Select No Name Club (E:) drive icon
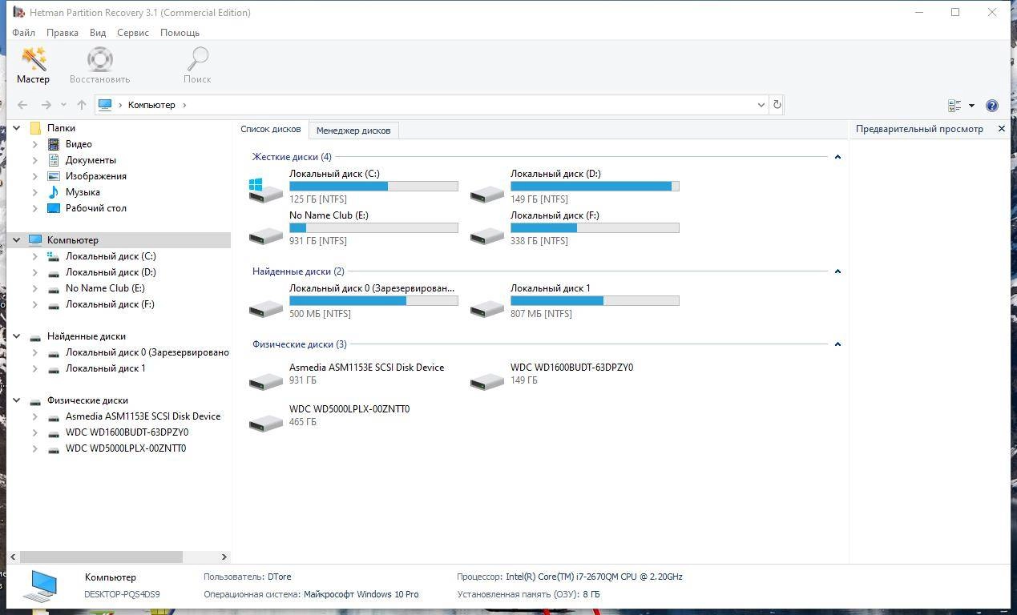 [x=266, y=235]
